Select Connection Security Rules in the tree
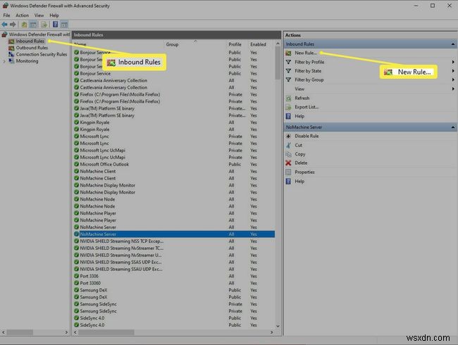This screenshot has height=345, width=458. click(42, 54)
